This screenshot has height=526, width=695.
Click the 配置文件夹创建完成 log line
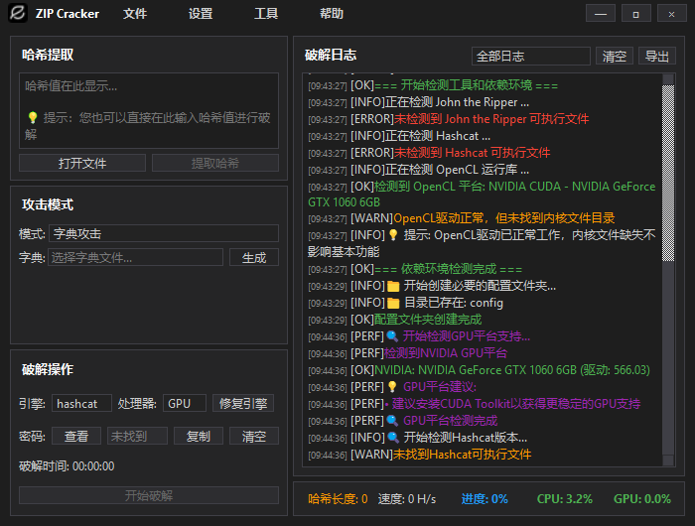[x=395, y=320]
